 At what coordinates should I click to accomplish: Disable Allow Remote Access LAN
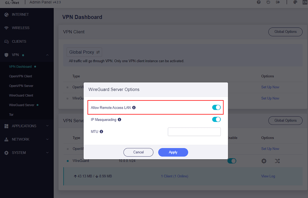click(216, 107)
